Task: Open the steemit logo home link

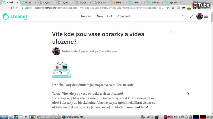Action: pos(15,17)
